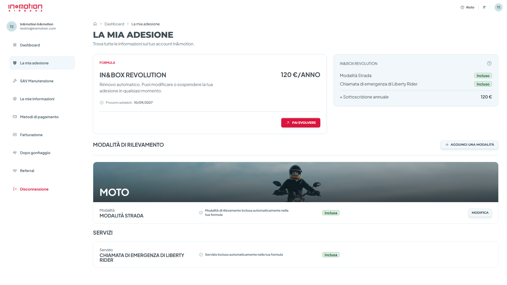Click the invoice icon of Fatturazione
This screenshot has width=507, height=285.
15,135
